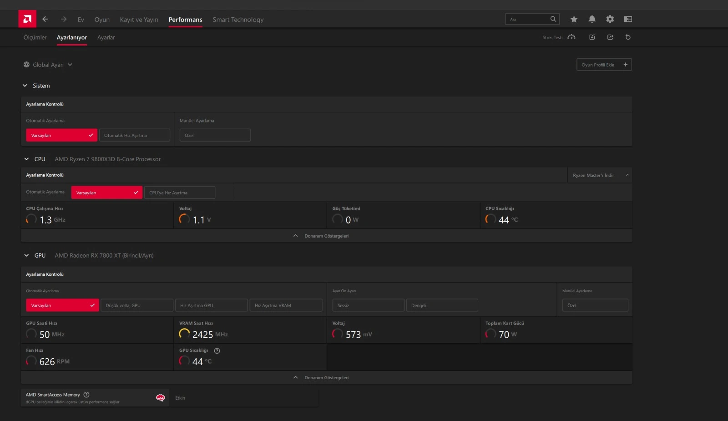Open the Oyun tab
This screenshot has height=421, width=728.
click(x=102, y=20)
